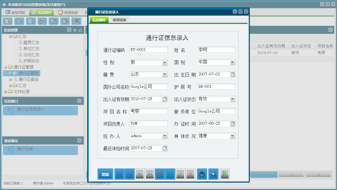Jump to last record with the navigation icon
Viewport: 337px width, 190px height.
[x=150, y=174]
